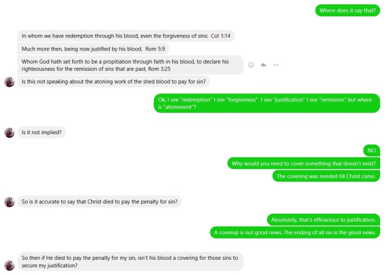Click avatar beside "So then if He died" message

[x=9, y=265]
